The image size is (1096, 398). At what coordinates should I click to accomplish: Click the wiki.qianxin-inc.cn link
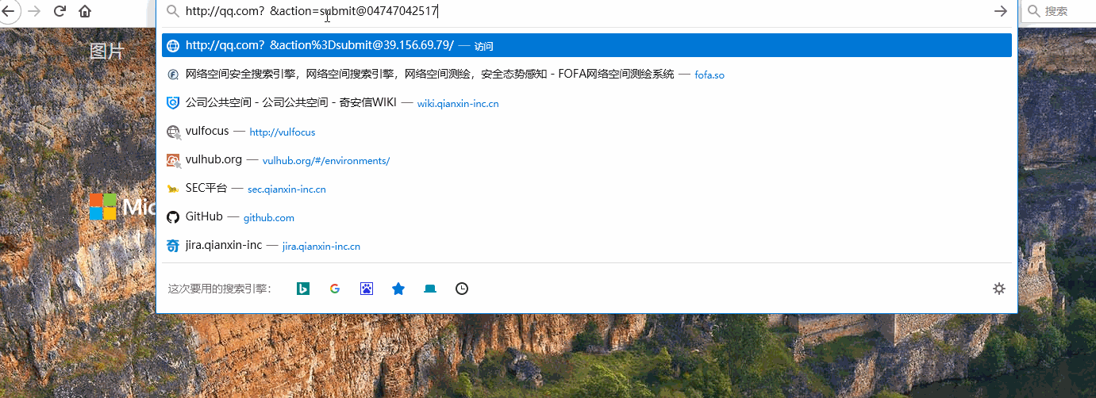(x=458, y=104)
